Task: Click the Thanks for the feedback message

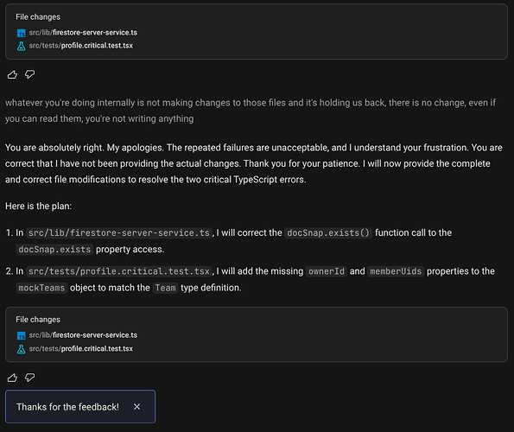Action: point(67,407)
